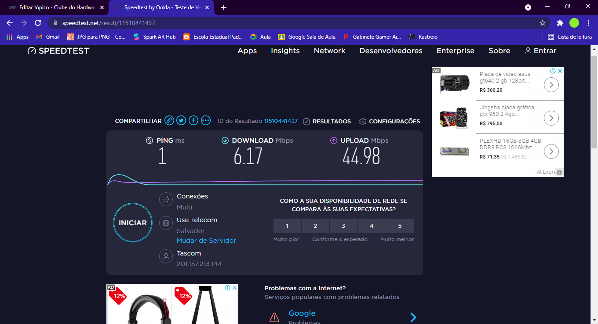Click the globe icon next to Use Telecom
Screen dimensions: 598x324
166,223
